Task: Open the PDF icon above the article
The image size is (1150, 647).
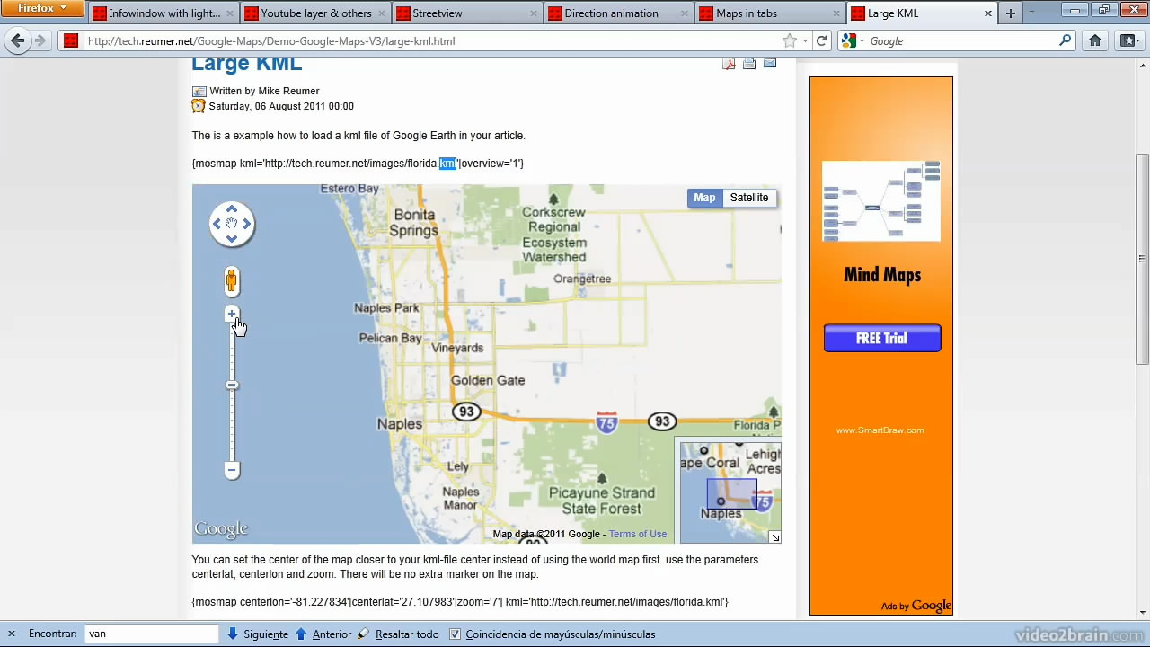Action: [729, 63]
